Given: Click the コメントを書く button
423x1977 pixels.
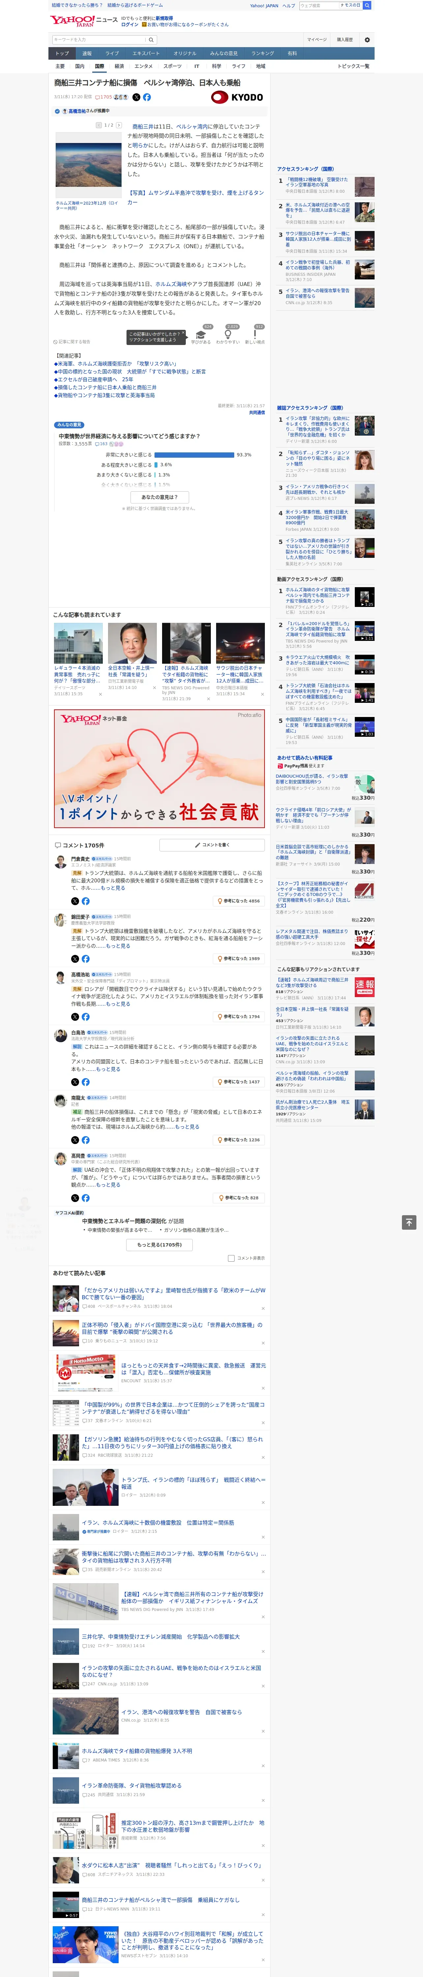Looking at the screenshot, I should tap(212, 845).
